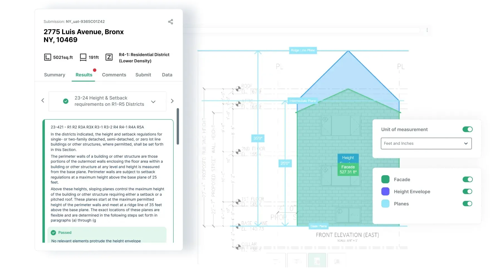Click the zoning Z icon
This screenshot has width=490, height=276.
[x=109, y=57]
